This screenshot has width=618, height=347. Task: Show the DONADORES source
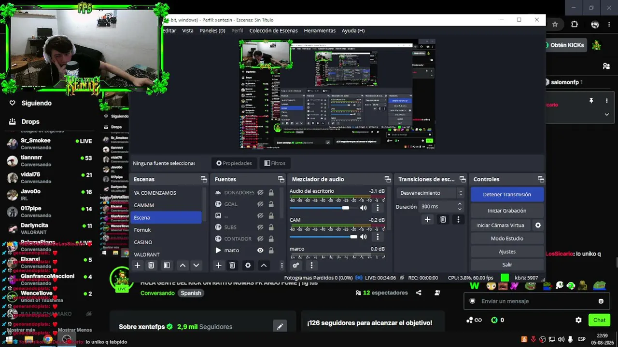pos(260,193)
